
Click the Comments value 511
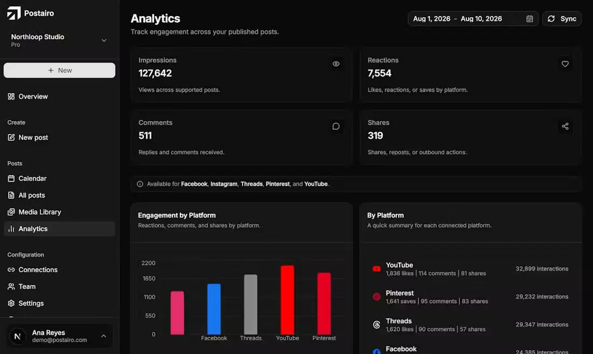[145, 136]
